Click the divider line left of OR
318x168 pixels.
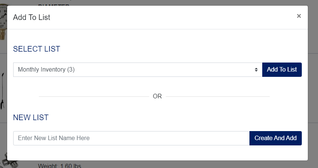point(94,96)
